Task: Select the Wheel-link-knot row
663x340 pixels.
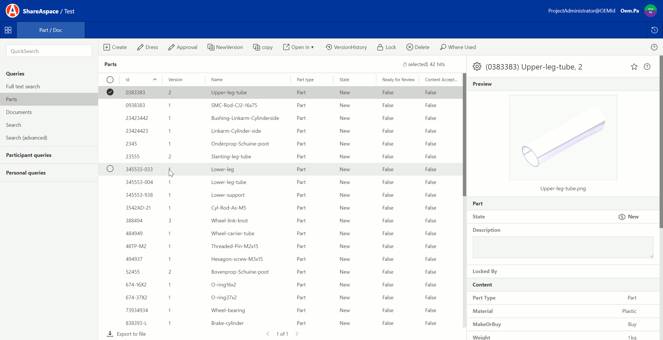Action: pos(281,220)
